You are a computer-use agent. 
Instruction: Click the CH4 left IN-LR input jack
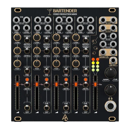(80, 20)
